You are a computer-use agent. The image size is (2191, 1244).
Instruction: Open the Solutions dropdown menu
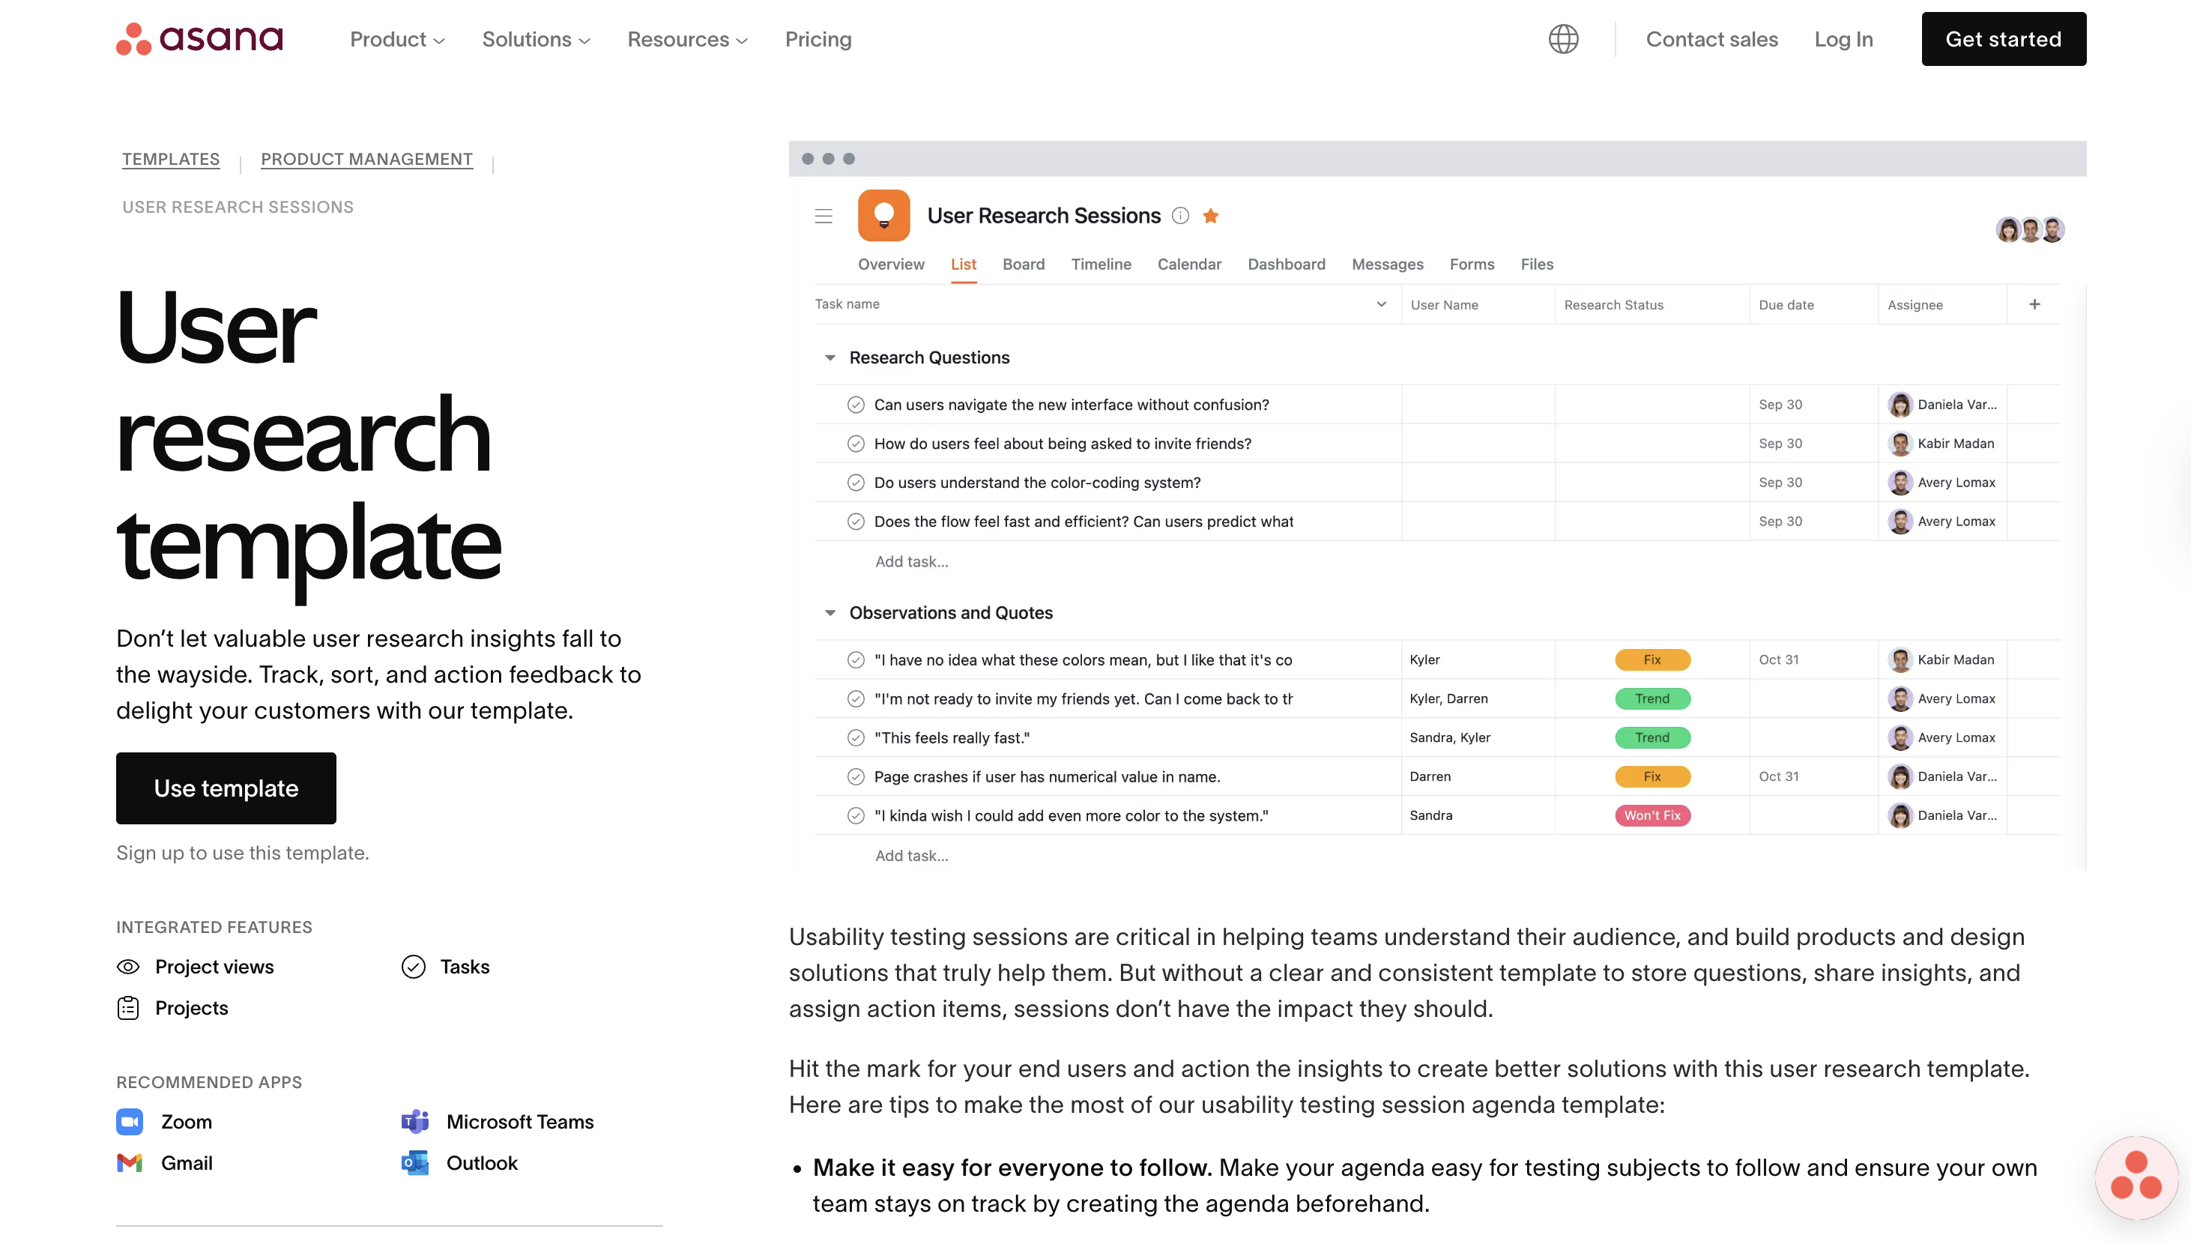click(536, 39)
